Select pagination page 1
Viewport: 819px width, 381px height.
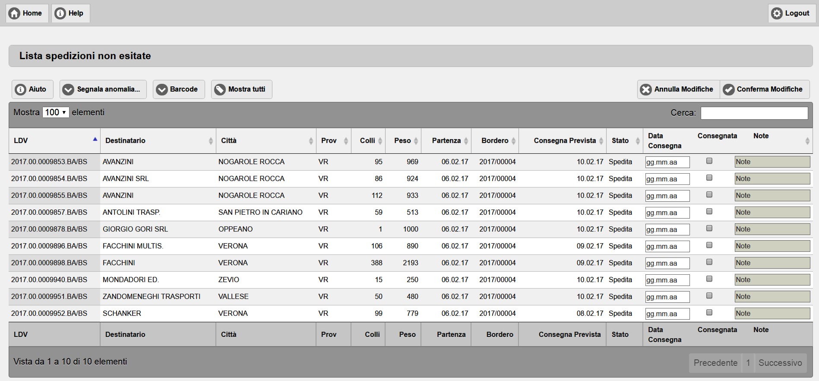pyautogui.click(x=748, y=363)
